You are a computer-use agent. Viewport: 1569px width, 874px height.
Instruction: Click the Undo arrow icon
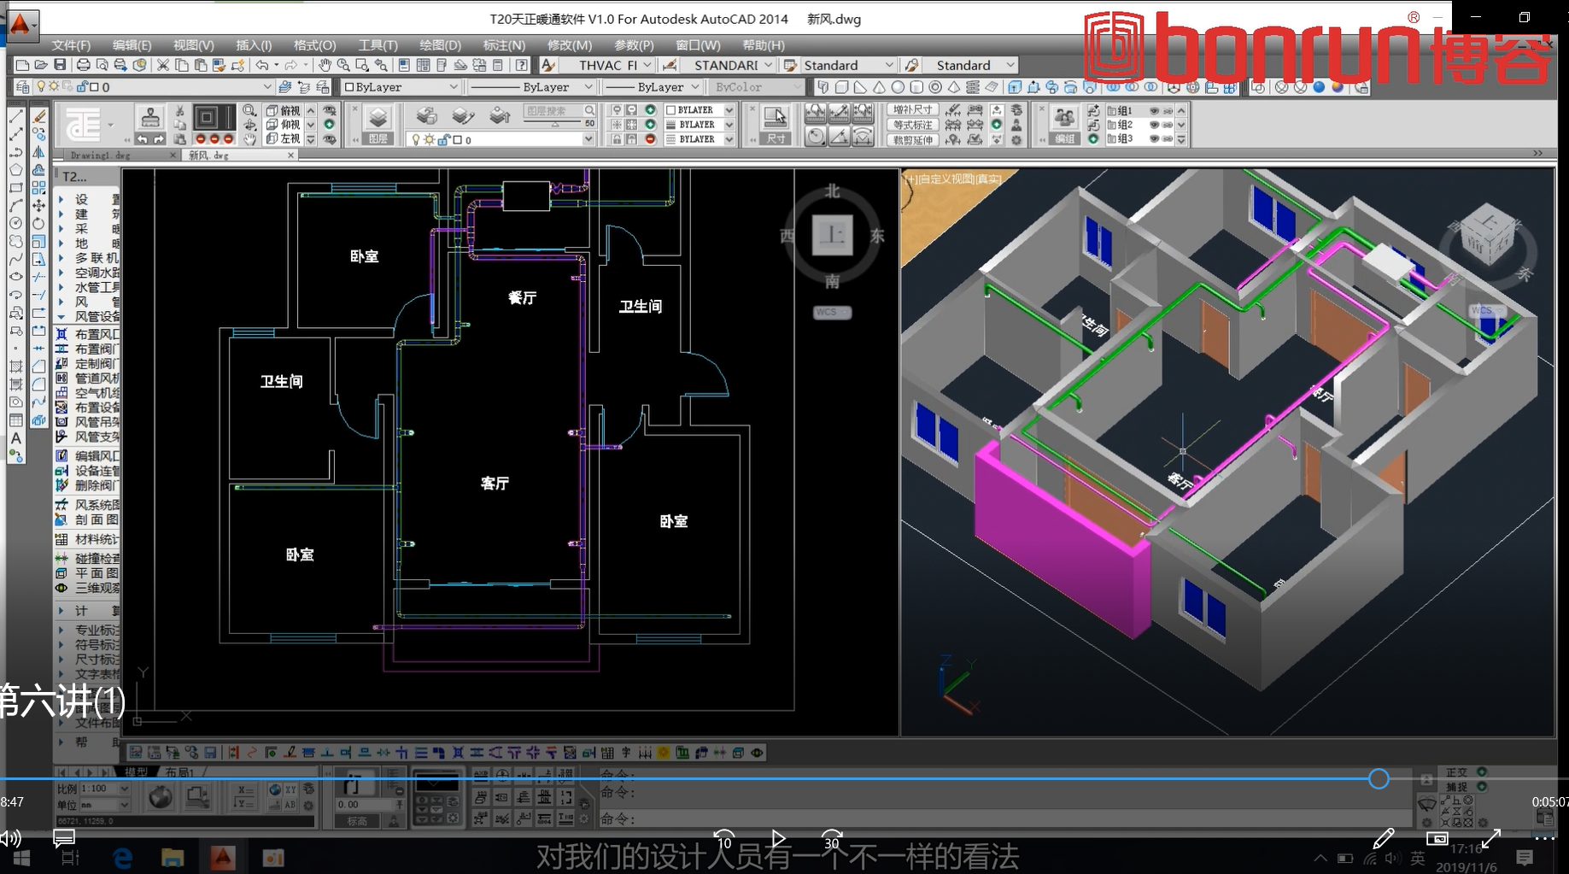[262, 65]
